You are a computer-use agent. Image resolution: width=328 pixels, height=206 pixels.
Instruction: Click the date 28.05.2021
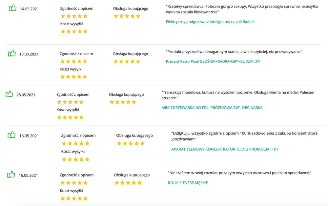[26, 95]
